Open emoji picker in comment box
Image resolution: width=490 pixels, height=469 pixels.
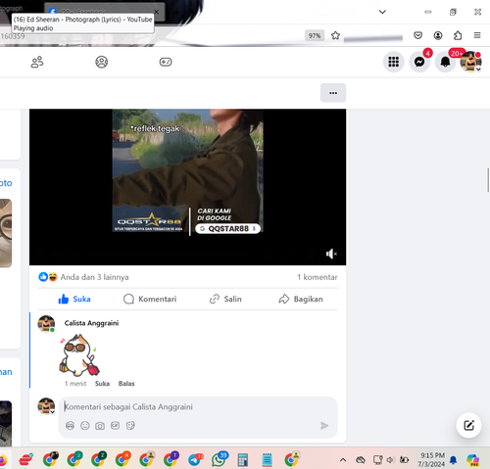point(85,426)
